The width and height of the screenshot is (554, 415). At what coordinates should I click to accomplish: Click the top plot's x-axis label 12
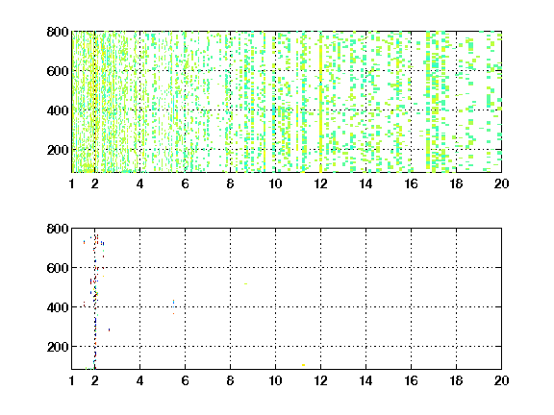320,183
